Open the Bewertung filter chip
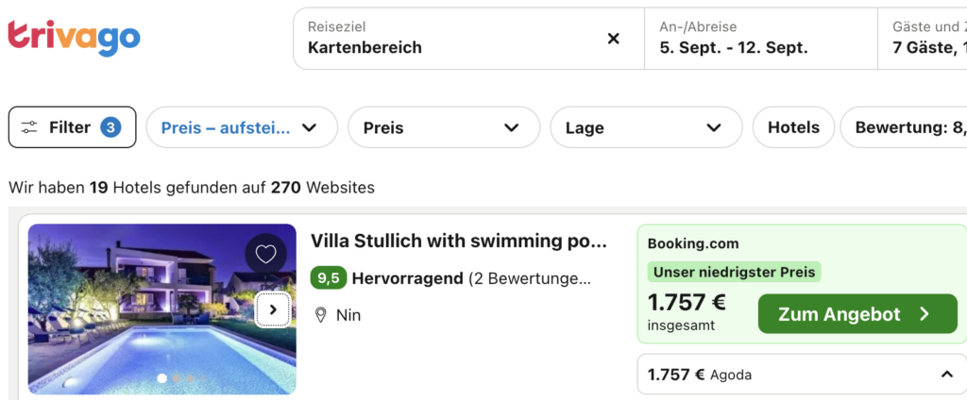Screen dimensions: 967x400 904,127
